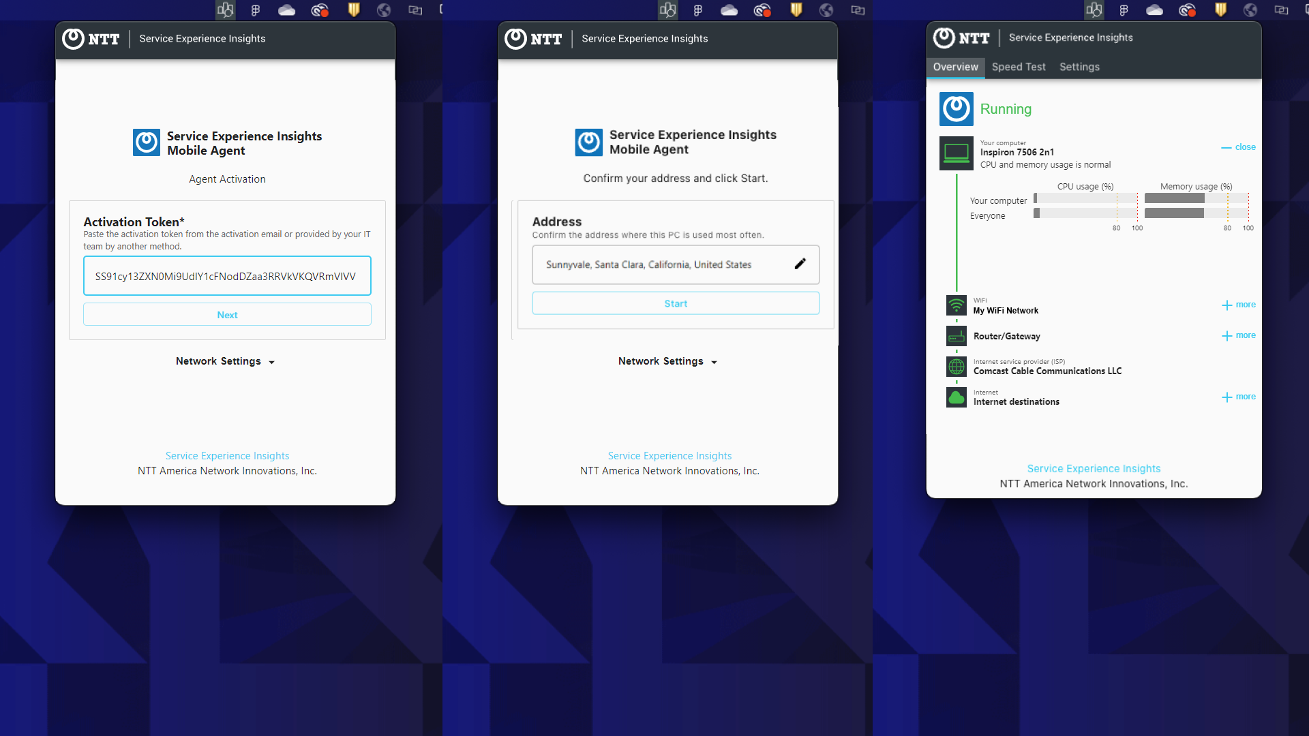Screen dimensions: 1309x736
Task: Click the Activation Token input field
Action: tap(227, 276)
